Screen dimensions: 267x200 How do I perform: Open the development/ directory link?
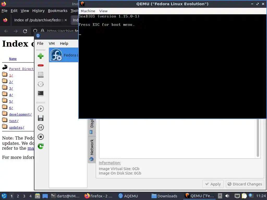(x=20, y=115)
